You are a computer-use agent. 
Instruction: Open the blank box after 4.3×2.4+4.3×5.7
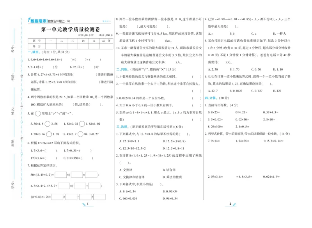[64, 185]
